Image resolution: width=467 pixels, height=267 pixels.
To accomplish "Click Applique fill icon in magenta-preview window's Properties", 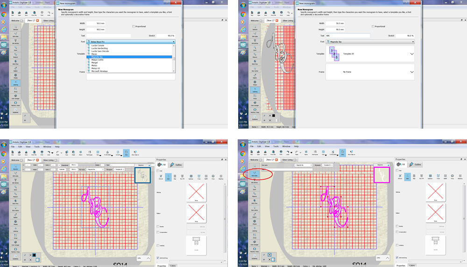I will tap(430, 177).
